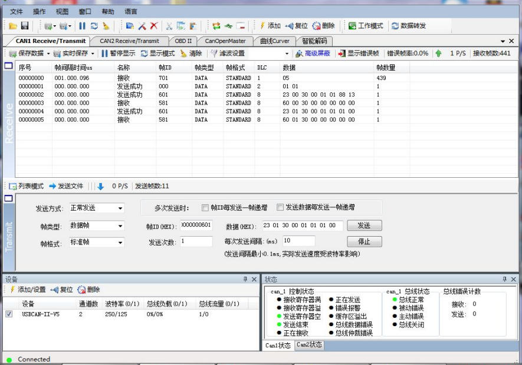Click the red X delete icon in toolbar
The width and height of the screenshot is (522, 365).
pos(154,26)
